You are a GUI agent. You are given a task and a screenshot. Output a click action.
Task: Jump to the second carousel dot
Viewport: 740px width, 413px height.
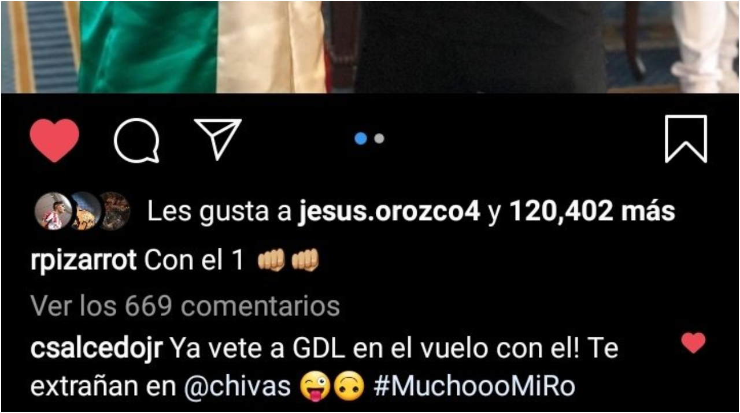(x=379, y=139)
